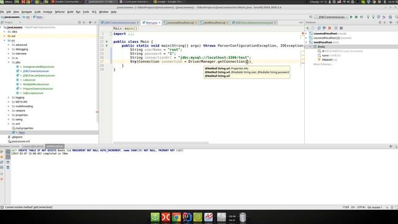Collapse the Books table node
The width and height of the screenshot is (398, 224).
pyautogui.click(x=310, y=47)
